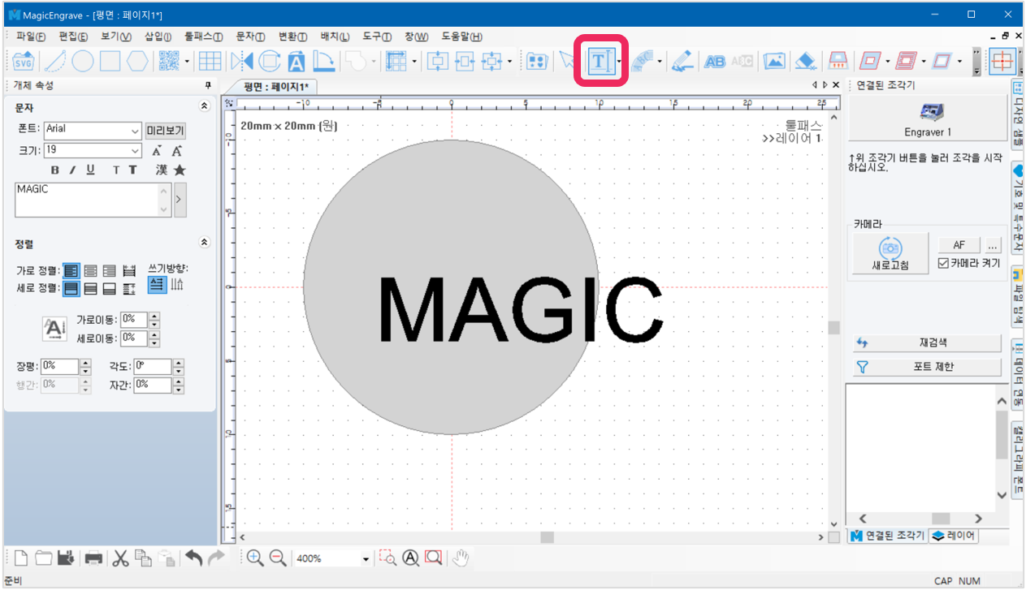
Task: Select vertical writing direction
Action: 177,284
